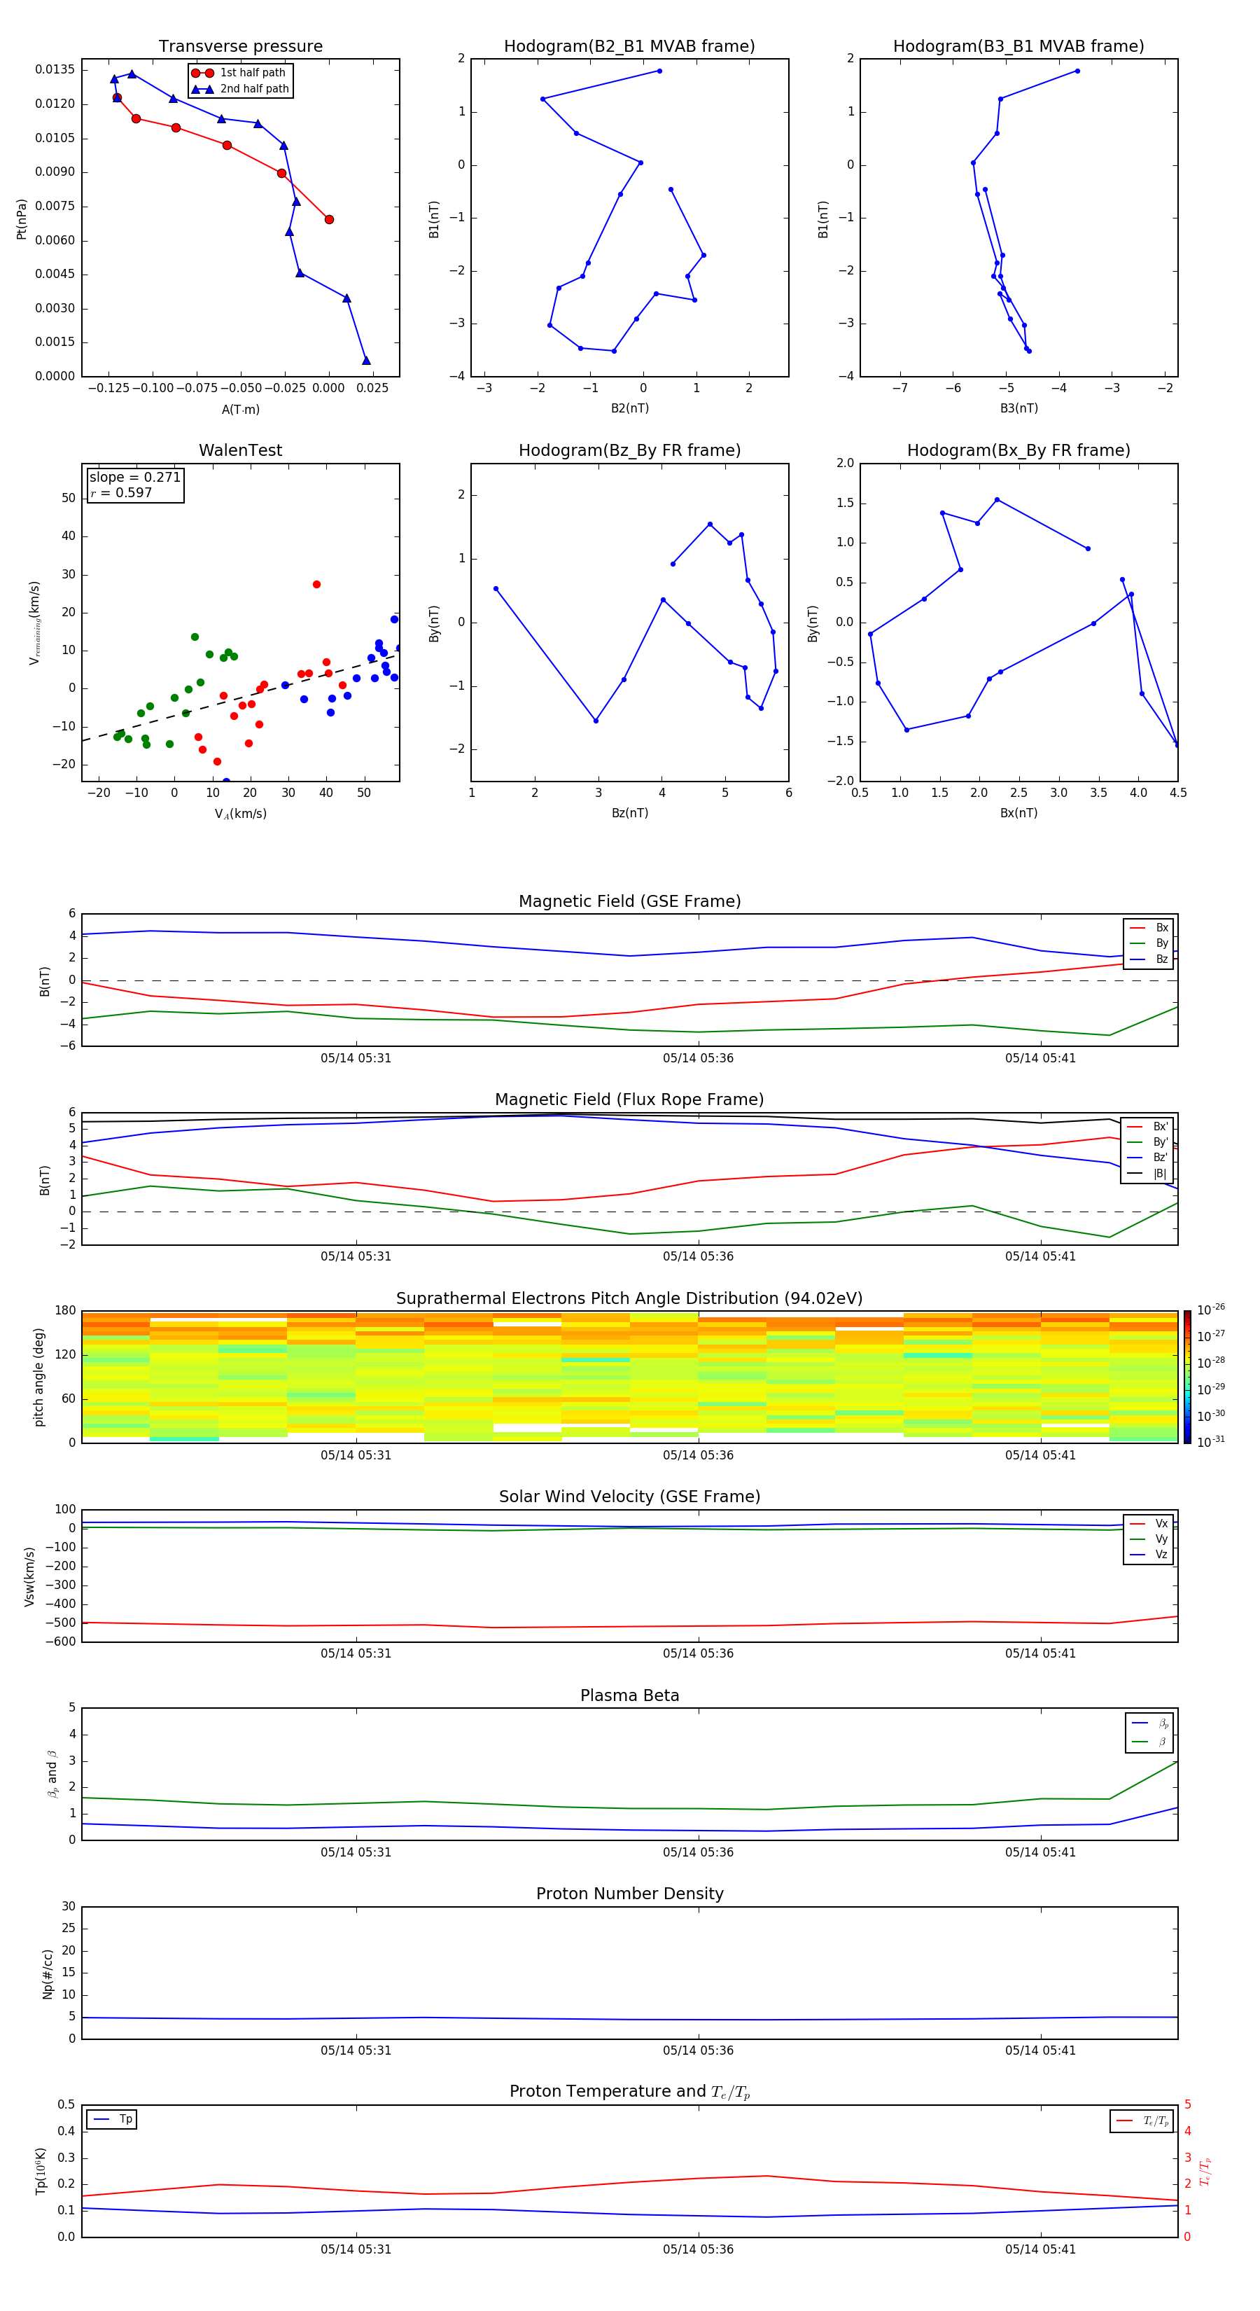Click the "Bx(nT)" x-axis label
1260x2311 pixels.
pos(1018,813)
